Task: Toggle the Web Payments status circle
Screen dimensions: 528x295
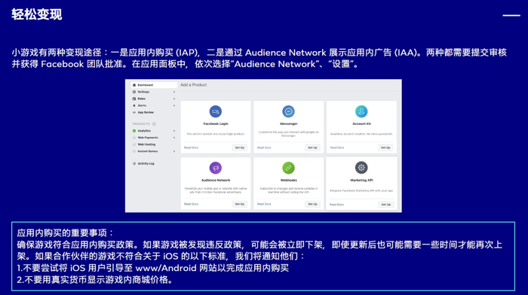Action: [134, 138]
